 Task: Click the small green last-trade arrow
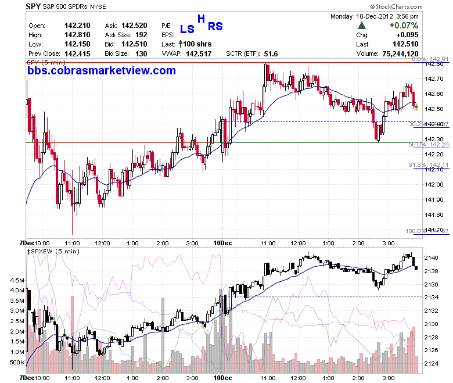[x=181, y=44]
